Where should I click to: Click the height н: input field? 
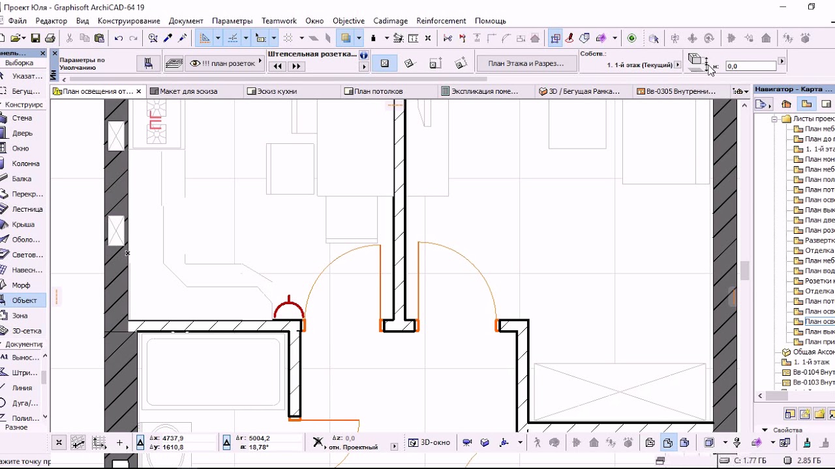751,66
